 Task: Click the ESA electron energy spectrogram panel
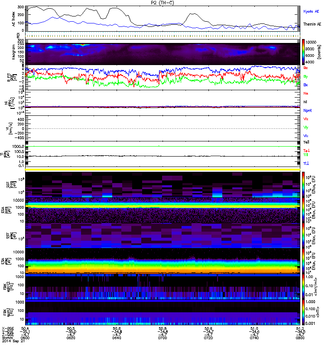[162, 261]
